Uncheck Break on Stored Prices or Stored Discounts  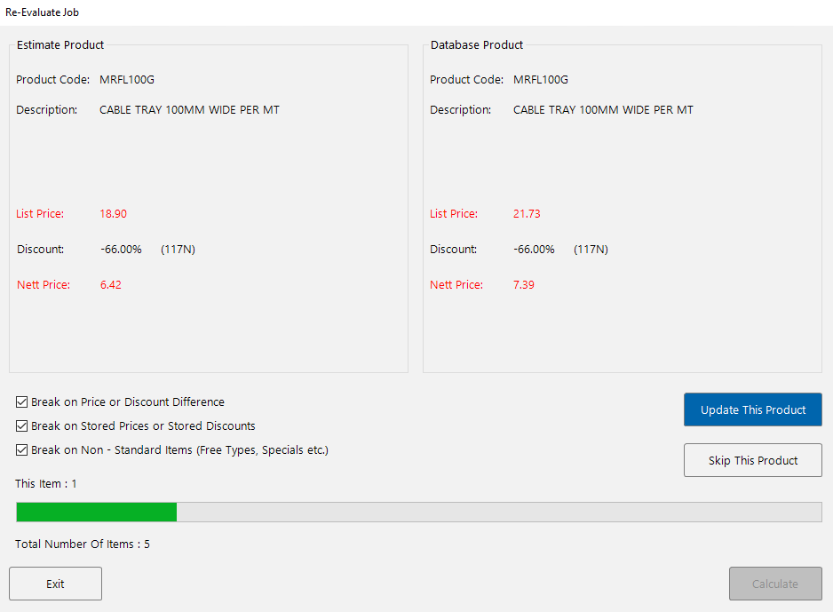22,425
